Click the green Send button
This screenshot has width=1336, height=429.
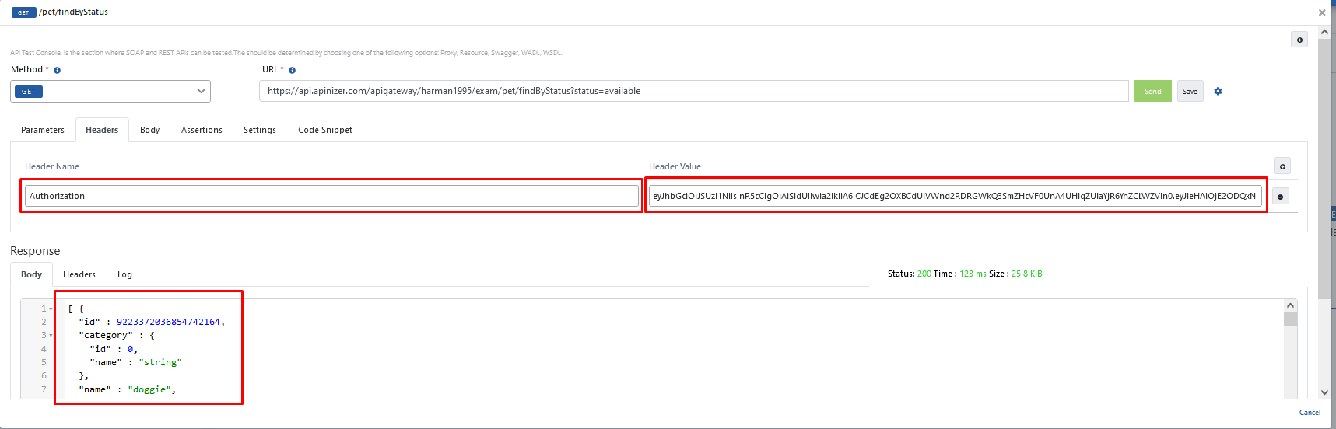[1152, 91]
